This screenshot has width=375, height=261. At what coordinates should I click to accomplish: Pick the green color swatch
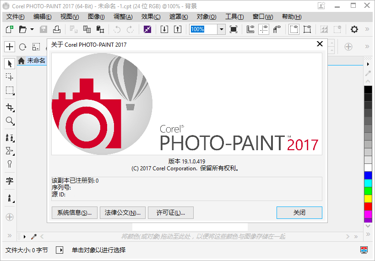(x=368, y=191)
